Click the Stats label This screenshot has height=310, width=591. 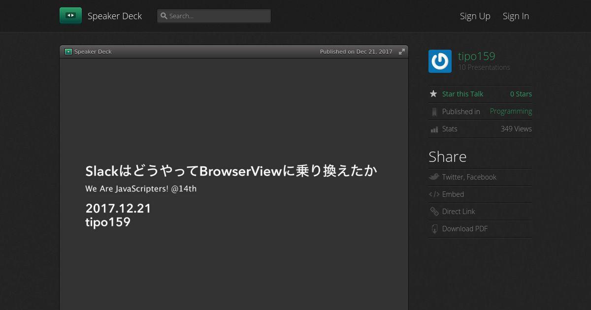pyautogui.click(x=450, y=129)
